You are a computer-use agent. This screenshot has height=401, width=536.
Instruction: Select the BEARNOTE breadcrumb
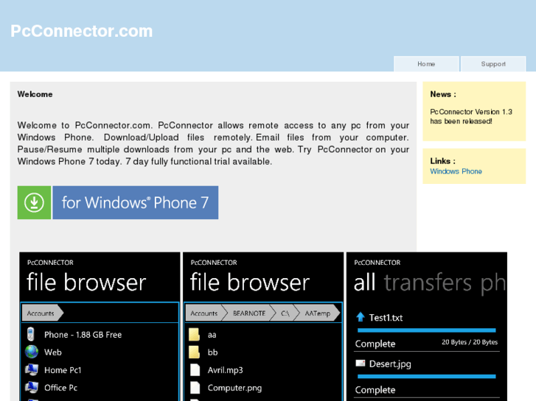click(x=249, y=313)
